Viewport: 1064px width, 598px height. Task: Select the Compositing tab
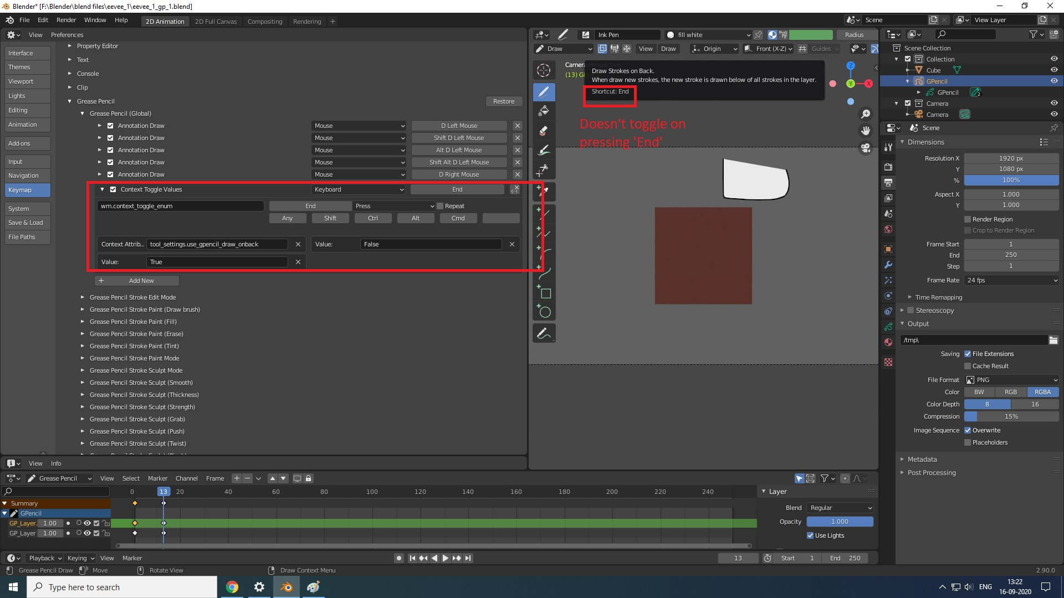tap(264, 21)
